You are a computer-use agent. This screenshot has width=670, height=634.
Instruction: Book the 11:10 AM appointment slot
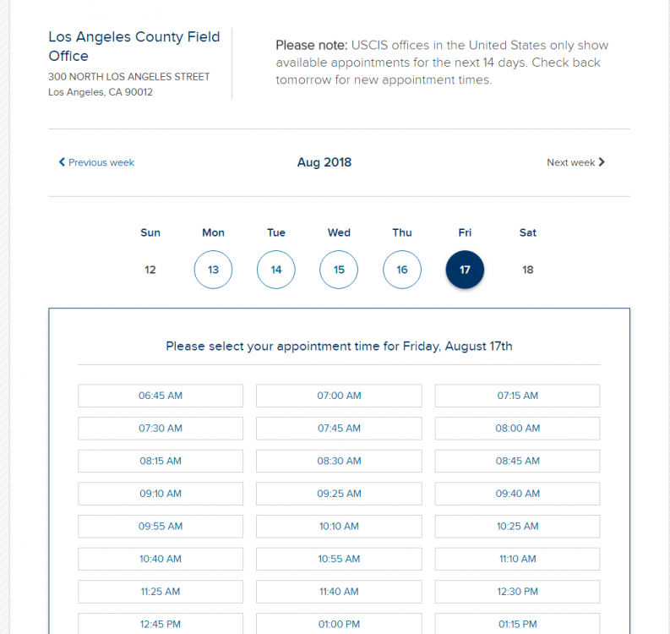click(517, 559)
